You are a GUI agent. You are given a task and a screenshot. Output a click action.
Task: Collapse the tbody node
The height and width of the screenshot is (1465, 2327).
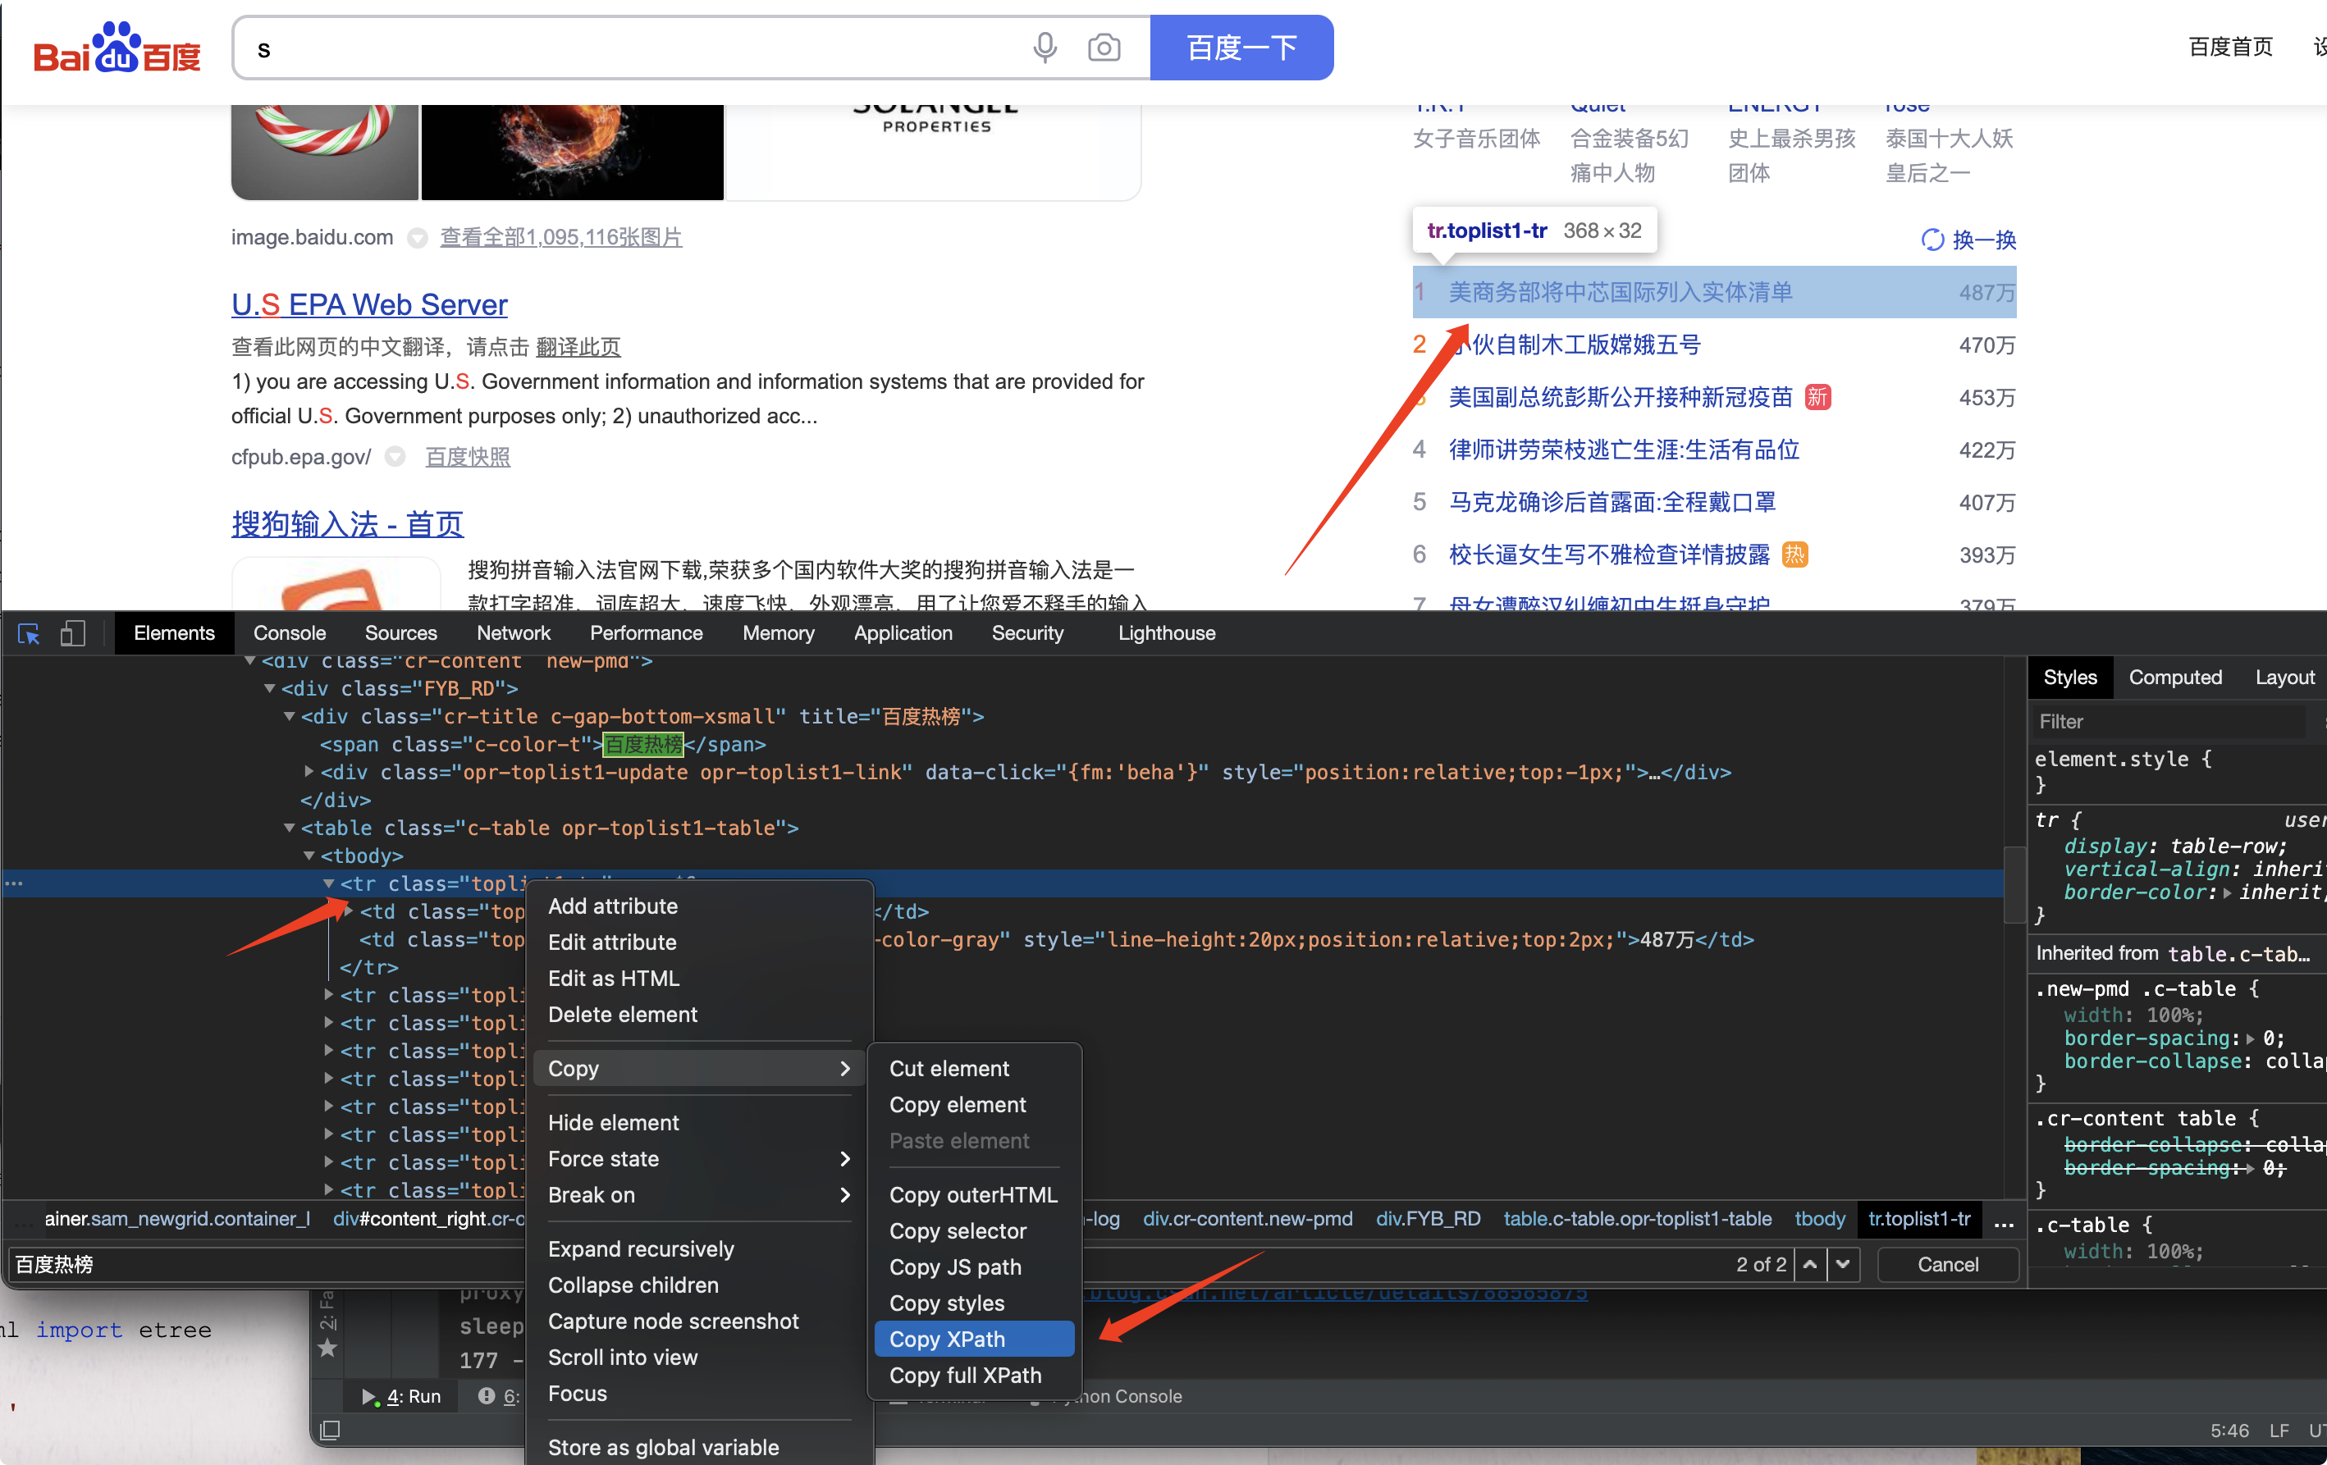pos(309,856)
